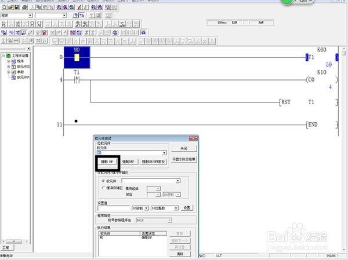Select C0 coil in ladder
The height and width of the screenshot is (260, 348).
322,79
